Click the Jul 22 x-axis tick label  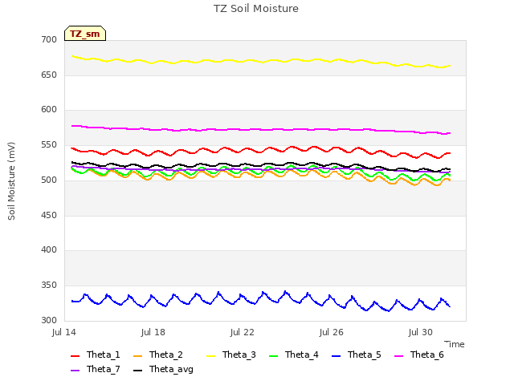(243, 332)
